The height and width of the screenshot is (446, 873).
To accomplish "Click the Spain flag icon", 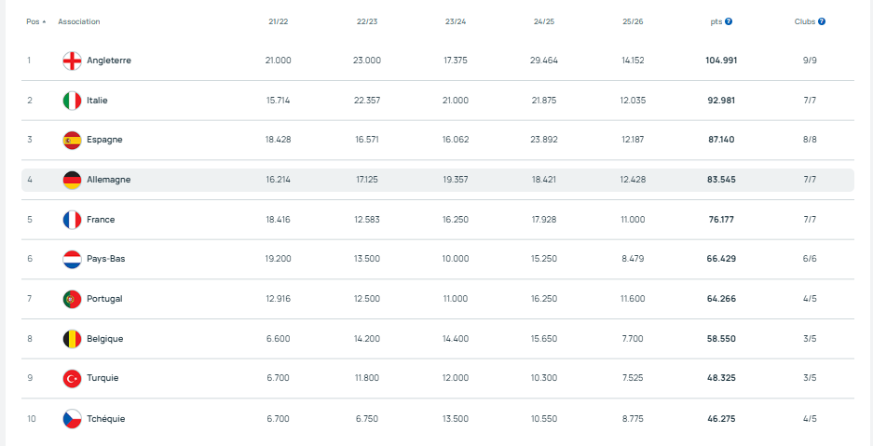I will coord(72,140).
